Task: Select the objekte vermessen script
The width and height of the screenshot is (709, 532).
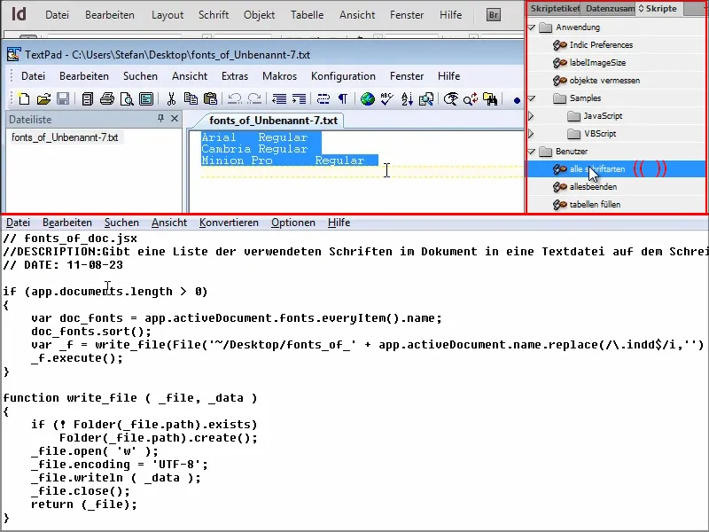Action: click(604, 81)
